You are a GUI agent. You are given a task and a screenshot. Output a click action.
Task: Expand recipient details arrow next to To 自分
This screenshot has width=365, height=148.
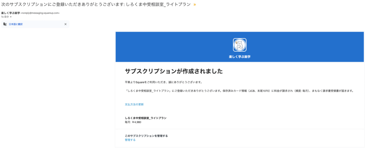(11, 17)
